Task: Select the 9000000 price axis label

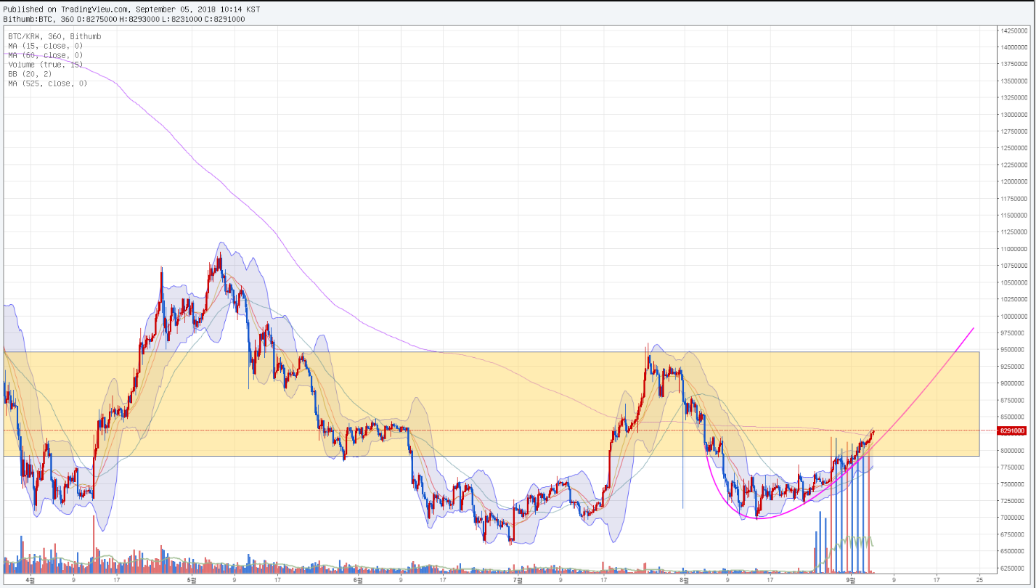Action: point(1014,383)
